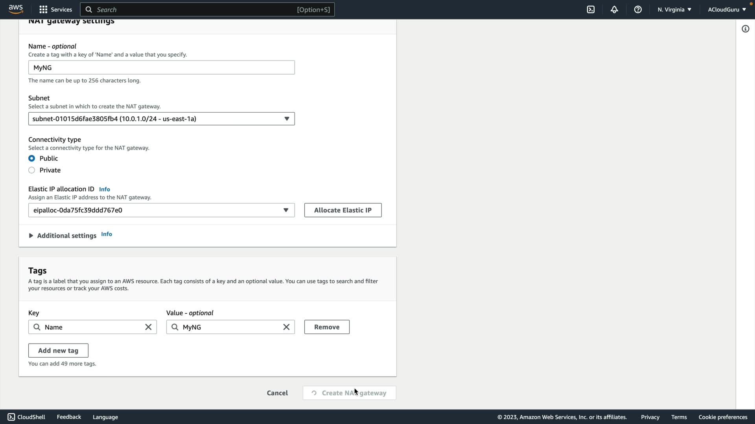755x424 pixels.
Task: Open CloudShell icon in top navigation bar
Action: (591, 9)
